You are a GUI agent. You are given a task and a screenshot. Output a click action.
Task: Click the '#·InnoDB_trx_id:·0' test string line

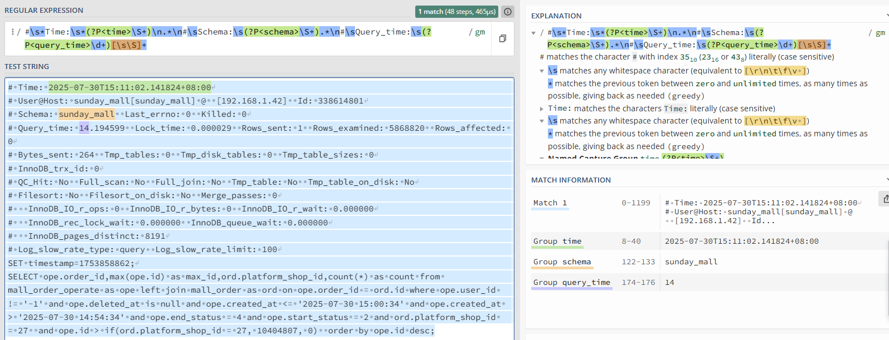pos(56,169)
